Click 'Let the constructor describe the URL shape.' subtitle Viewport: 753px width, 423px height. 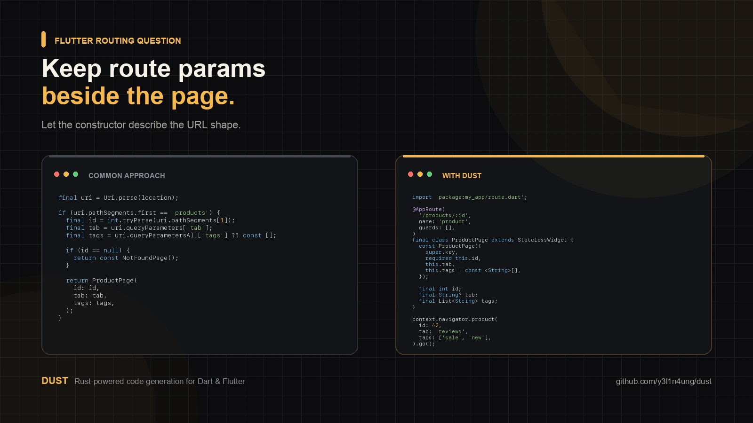click(x=141, y=125)
